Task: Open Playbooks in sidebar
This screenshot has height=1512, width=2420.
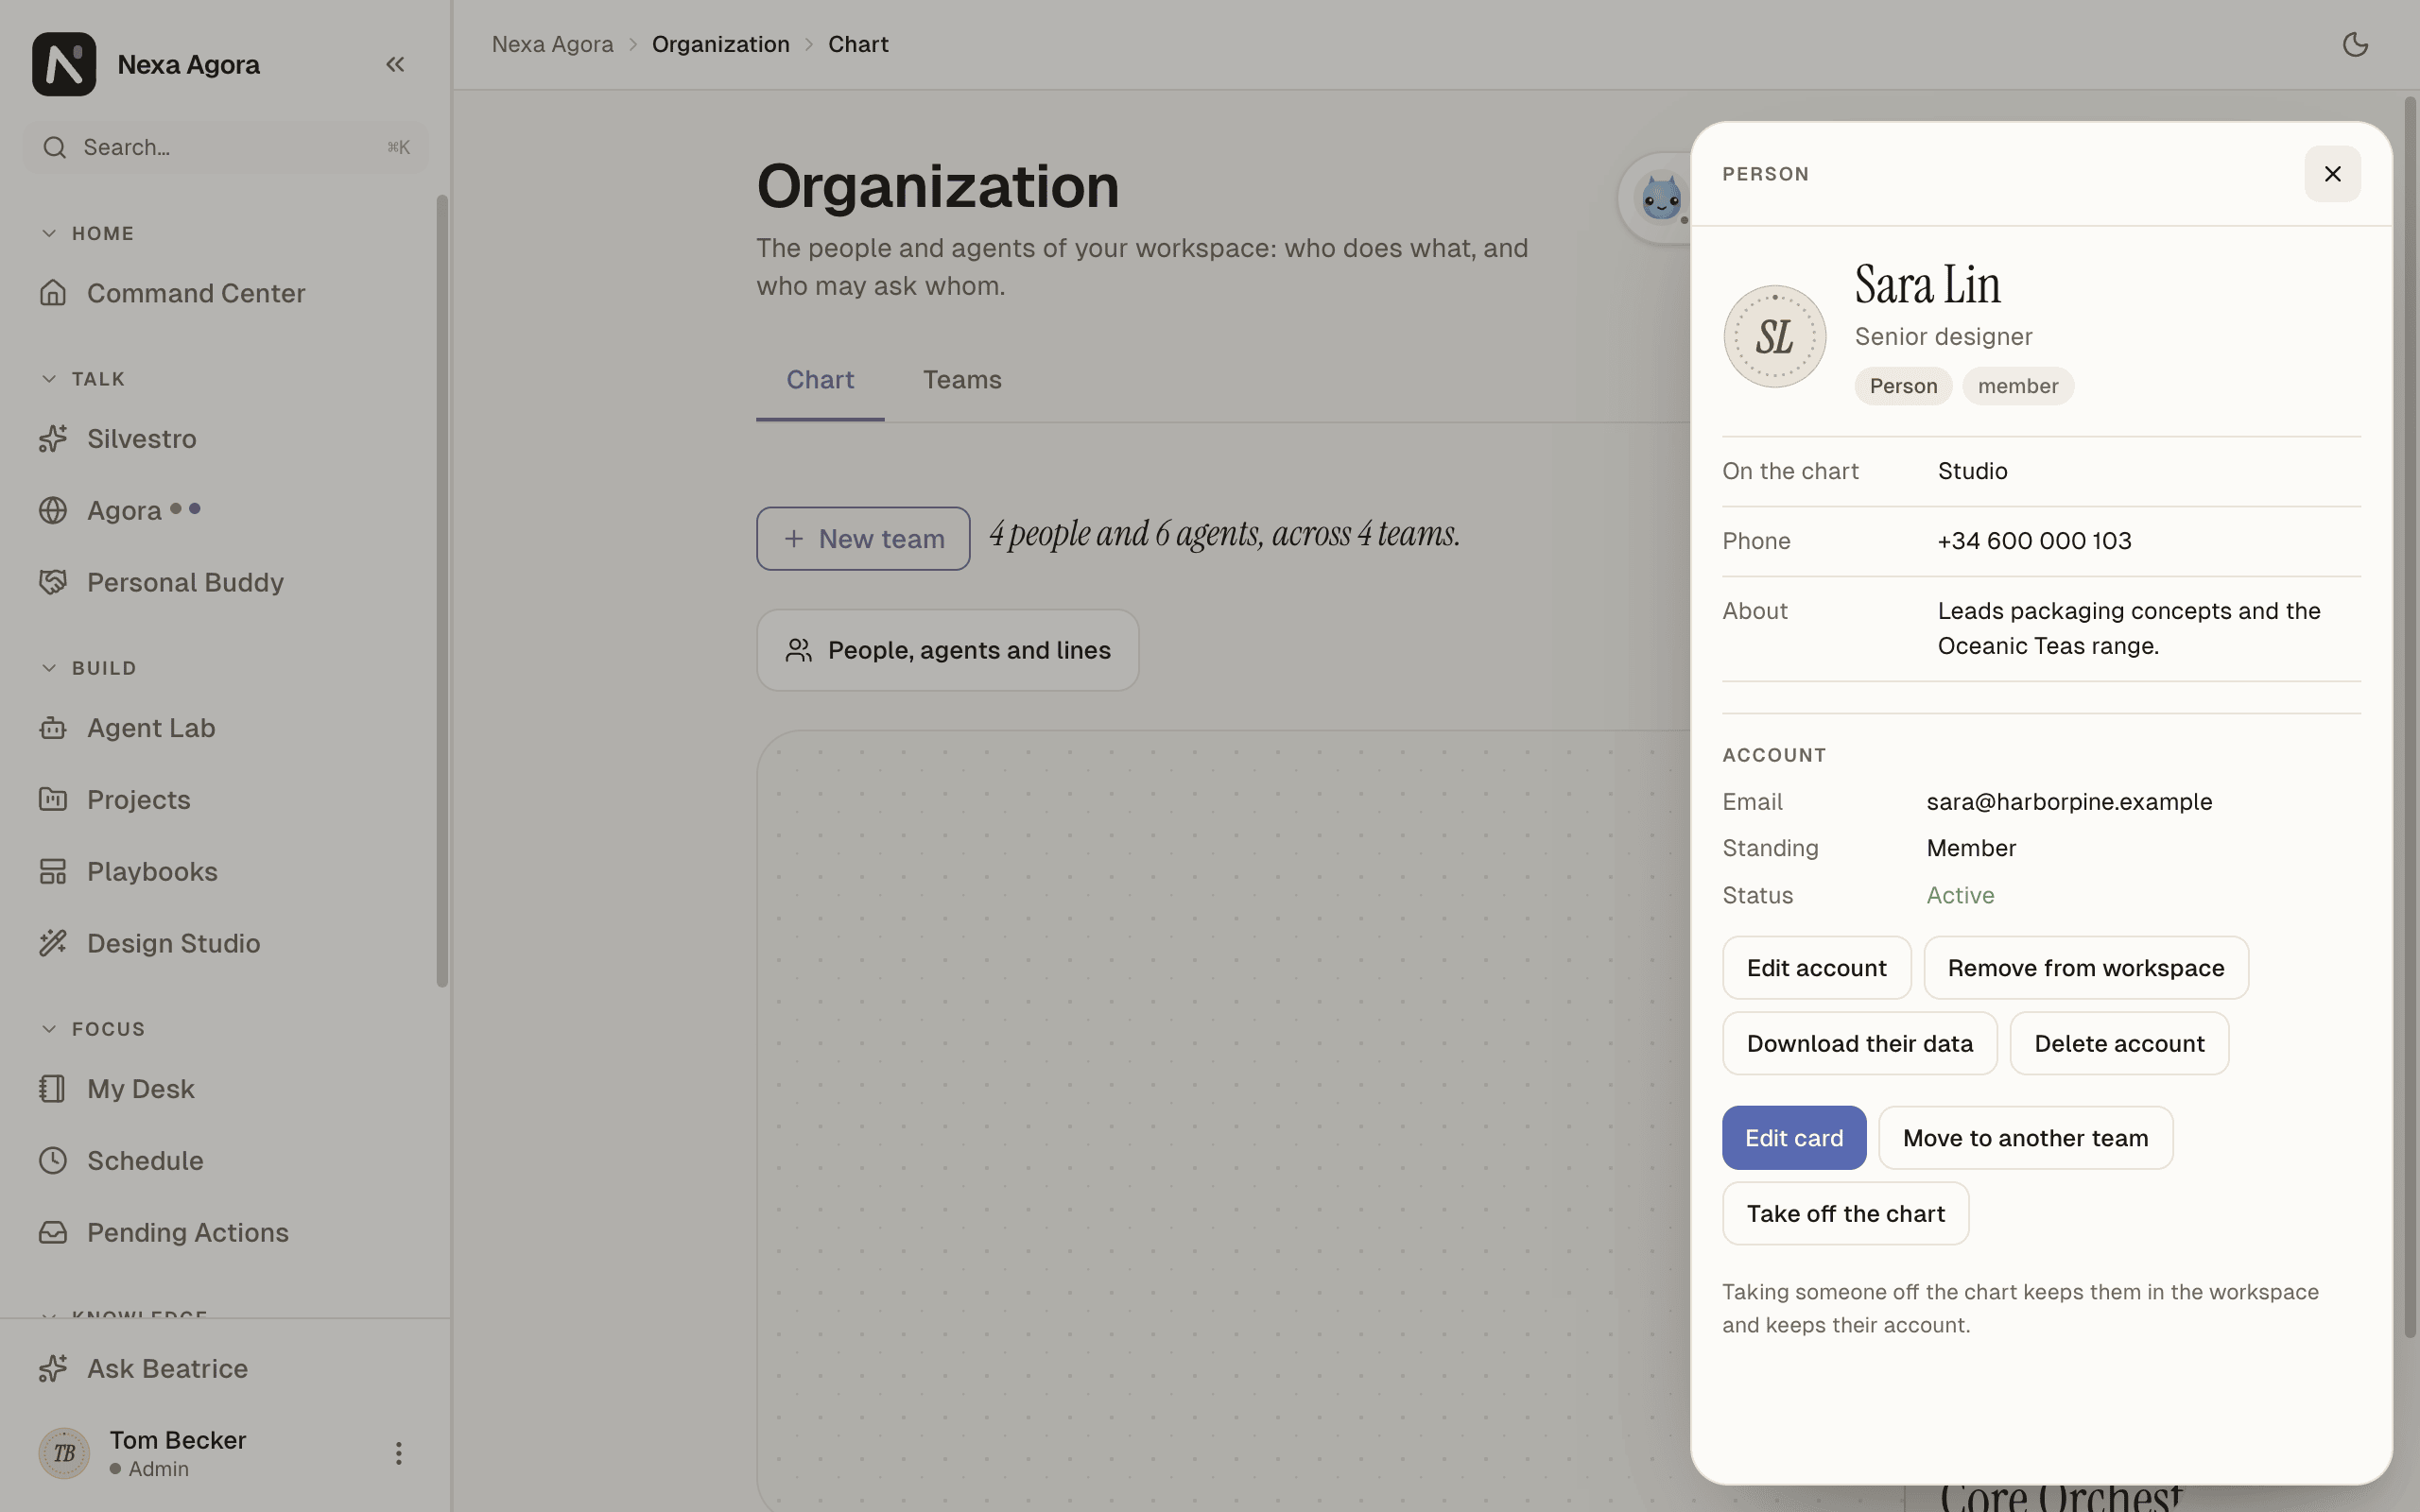Action: (225, 871)
